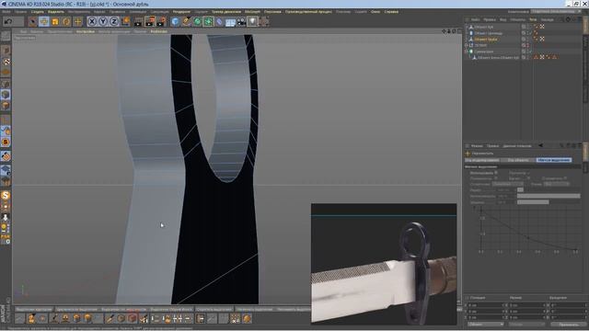Select the Live Selection tool icon

click(33, 21)
